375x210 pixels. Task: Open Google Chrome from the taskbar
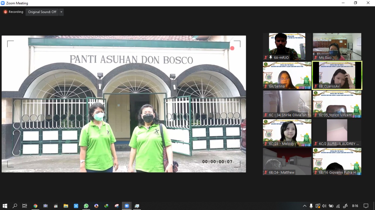(35, 206)
